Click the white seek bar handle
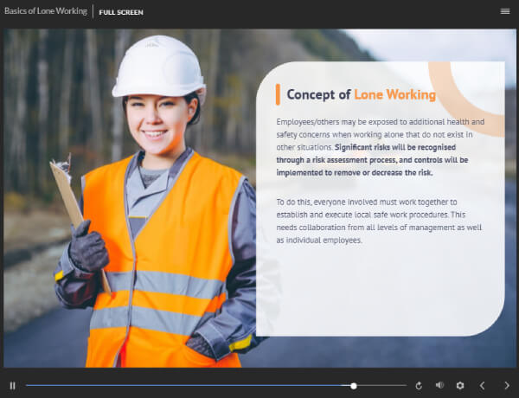The image size is (519, 398). pos(354,385)
